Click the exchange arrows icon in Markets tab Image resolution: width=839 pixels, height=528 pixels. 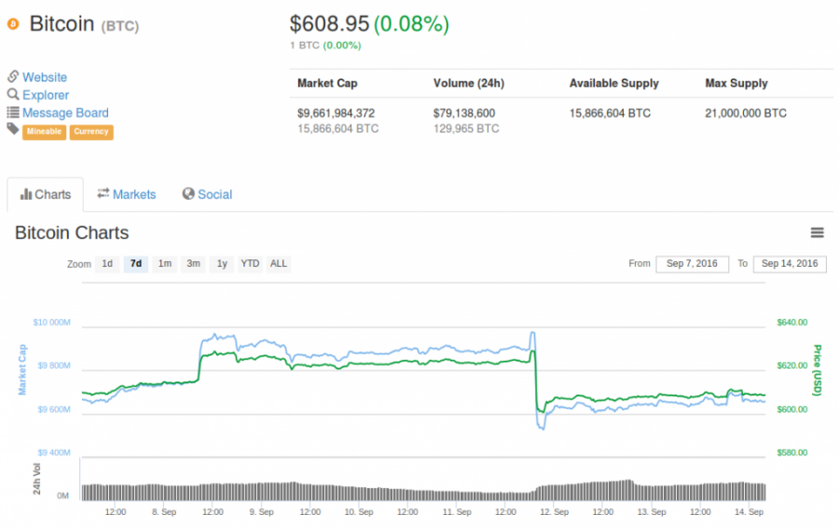[103, 193]
